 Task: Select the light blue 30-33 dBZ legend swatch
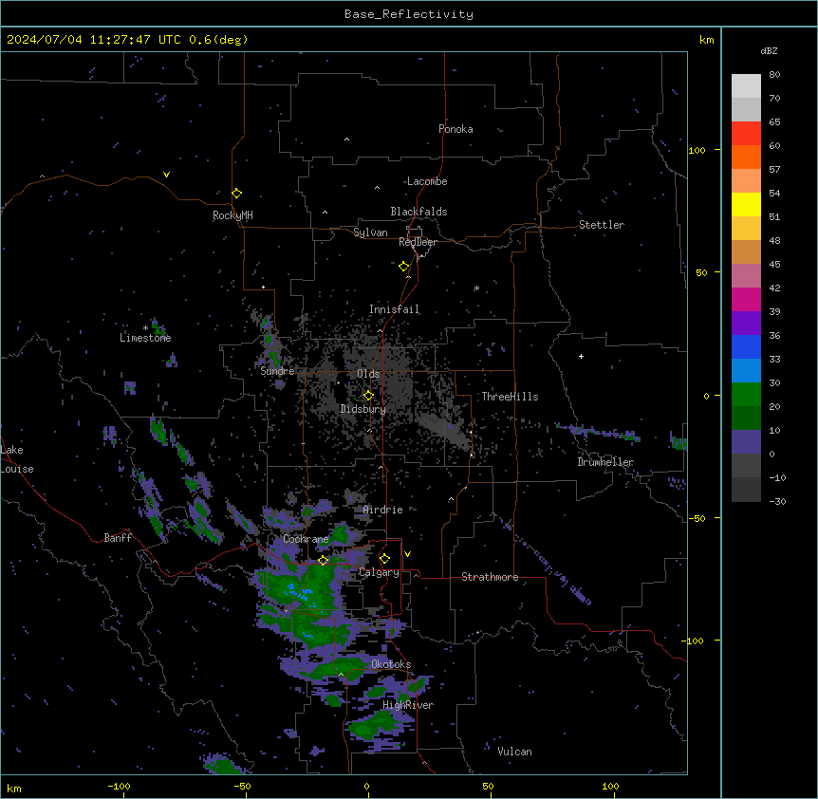point(746,371)
